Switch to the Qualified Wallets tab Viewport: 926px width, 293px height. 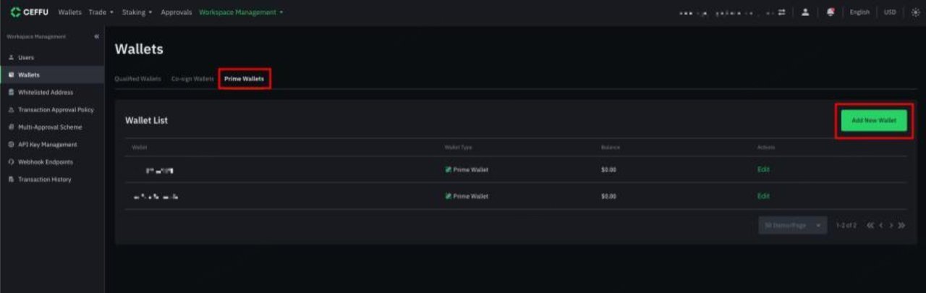tap(137, 79)
